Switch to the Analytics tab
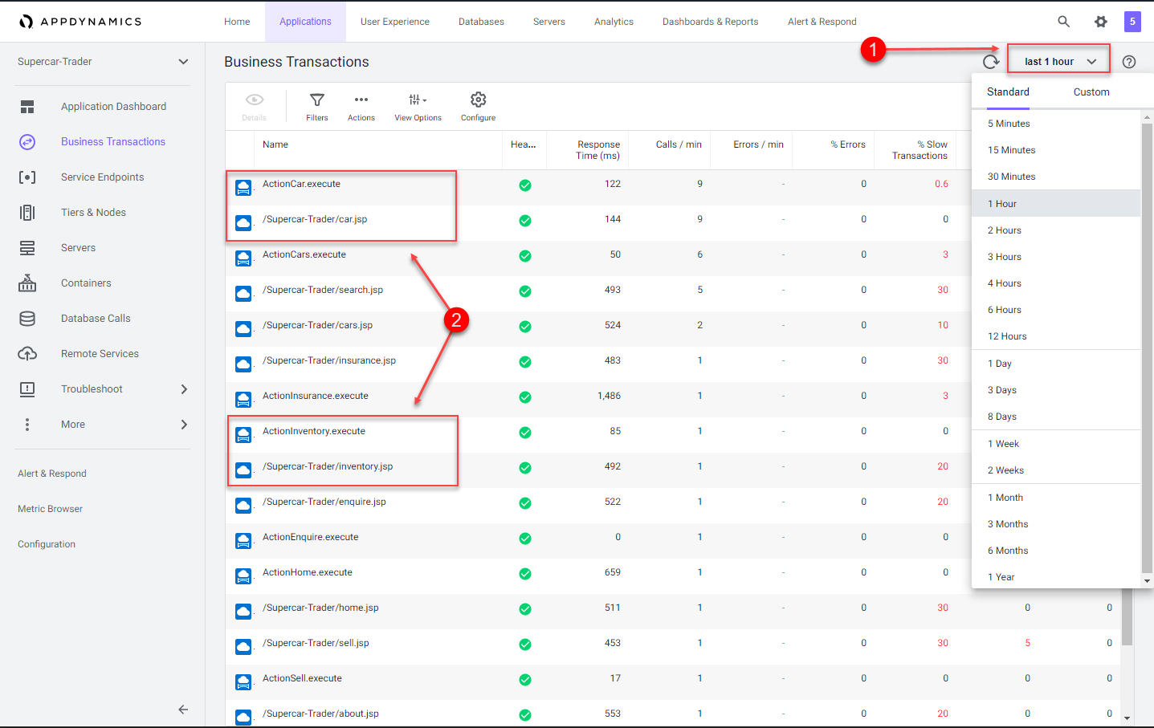 [614, 22]
